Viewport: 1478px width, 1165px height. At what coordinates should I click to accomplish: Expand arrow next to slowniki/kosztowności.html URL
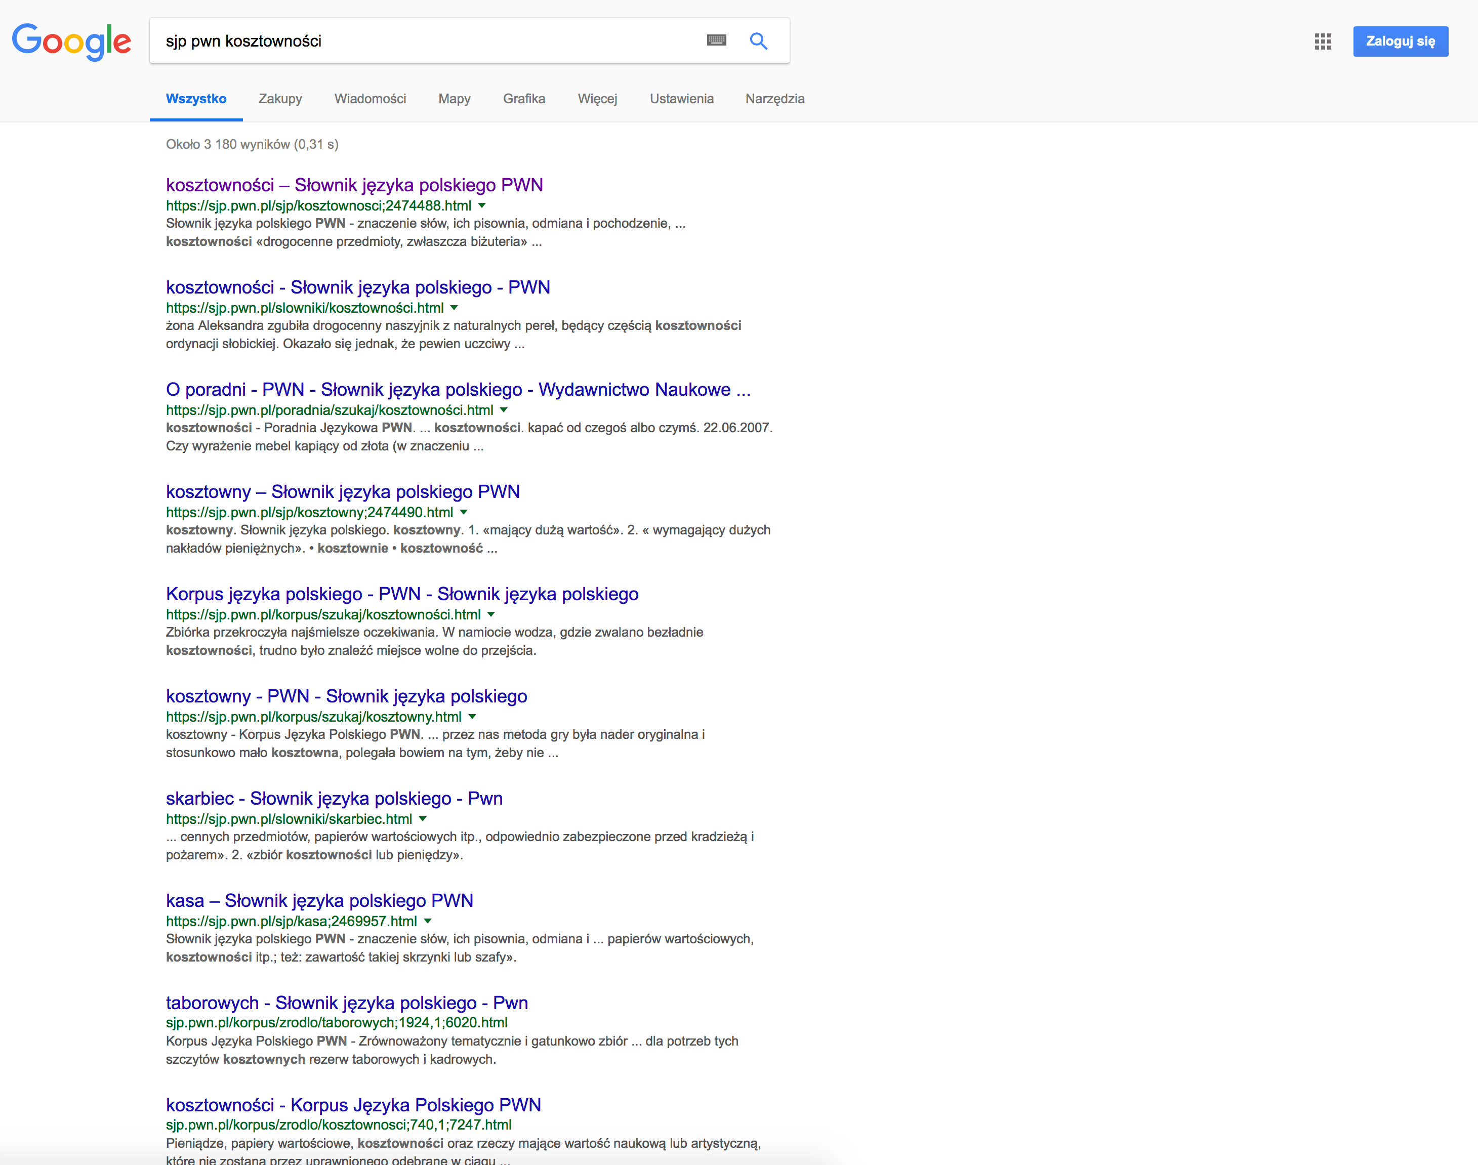coord(454,308)
